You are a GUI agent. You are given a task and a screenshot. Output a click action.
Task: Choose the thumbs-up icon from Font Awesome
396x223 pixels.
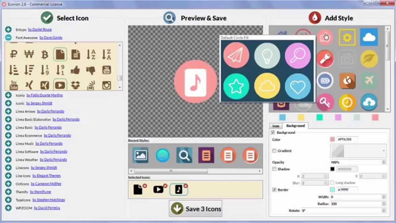[x=75, y=70]
